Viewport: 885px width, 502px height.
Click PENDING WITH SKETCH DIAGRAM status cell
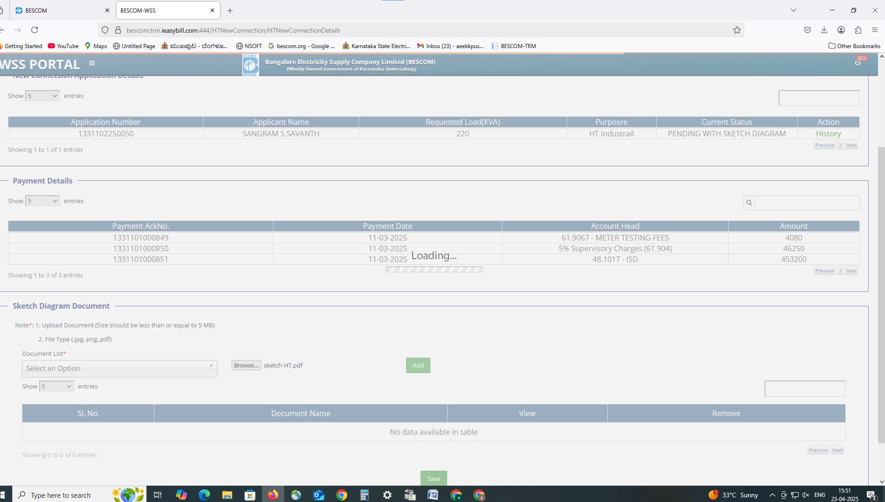[727, 134]
